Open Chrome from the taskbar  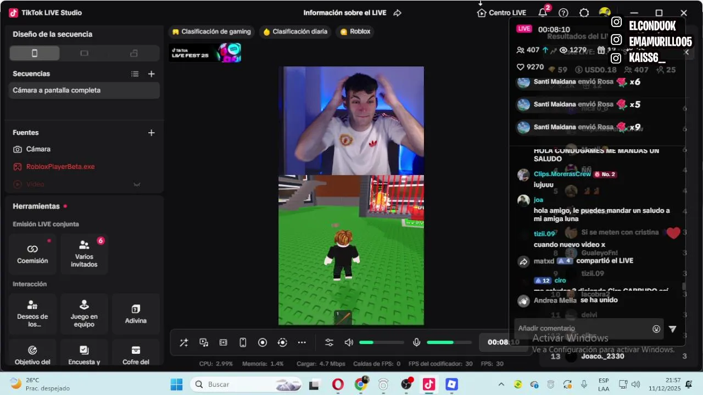click(360, 384)
